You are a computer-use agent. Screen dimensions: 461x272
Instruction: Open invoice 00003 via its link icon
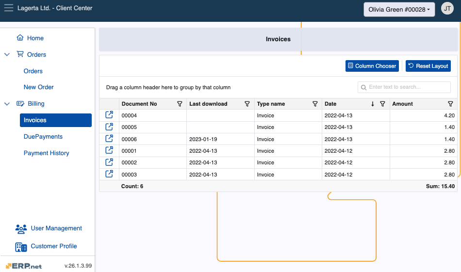tap(109, 174)
